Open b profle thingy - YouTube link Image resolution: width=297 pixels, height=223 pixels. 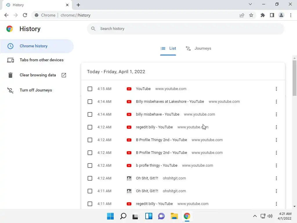(157, 165)
